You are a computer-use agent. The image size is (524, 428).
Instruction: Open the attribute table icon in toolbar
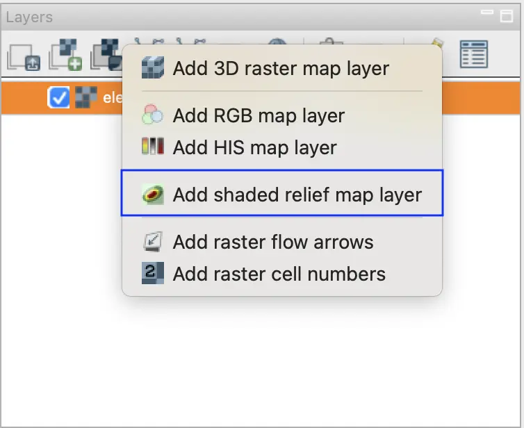(474, 56)
